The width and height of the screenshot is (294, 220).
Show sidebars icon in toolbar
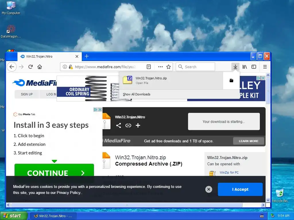pos(254,67)
